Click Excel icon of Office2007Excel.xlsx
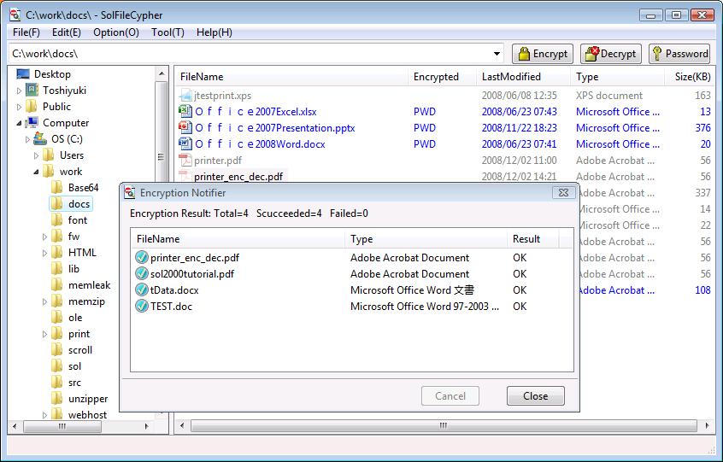The image size is (723, 462). 185,112
